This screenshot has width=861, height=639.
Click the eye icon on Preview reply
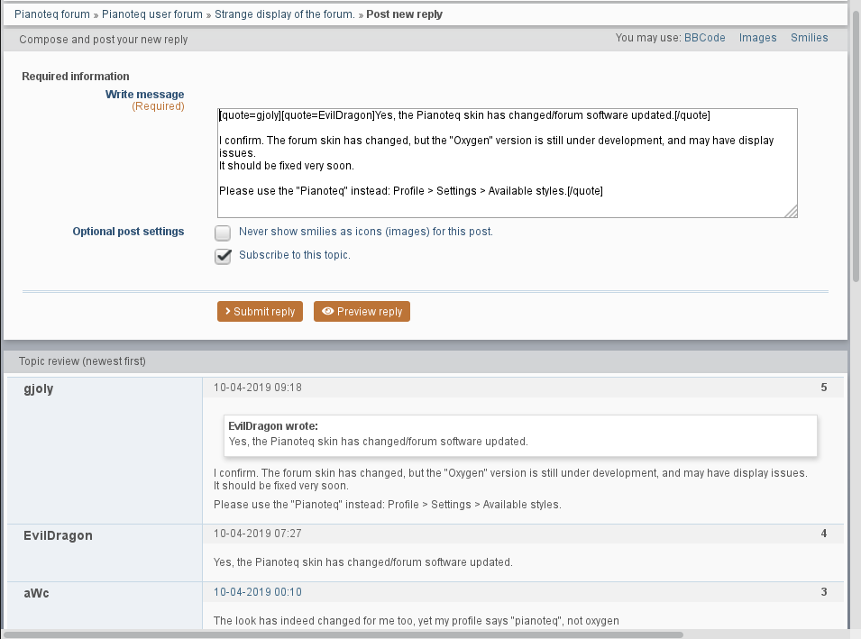coord(328,311)
